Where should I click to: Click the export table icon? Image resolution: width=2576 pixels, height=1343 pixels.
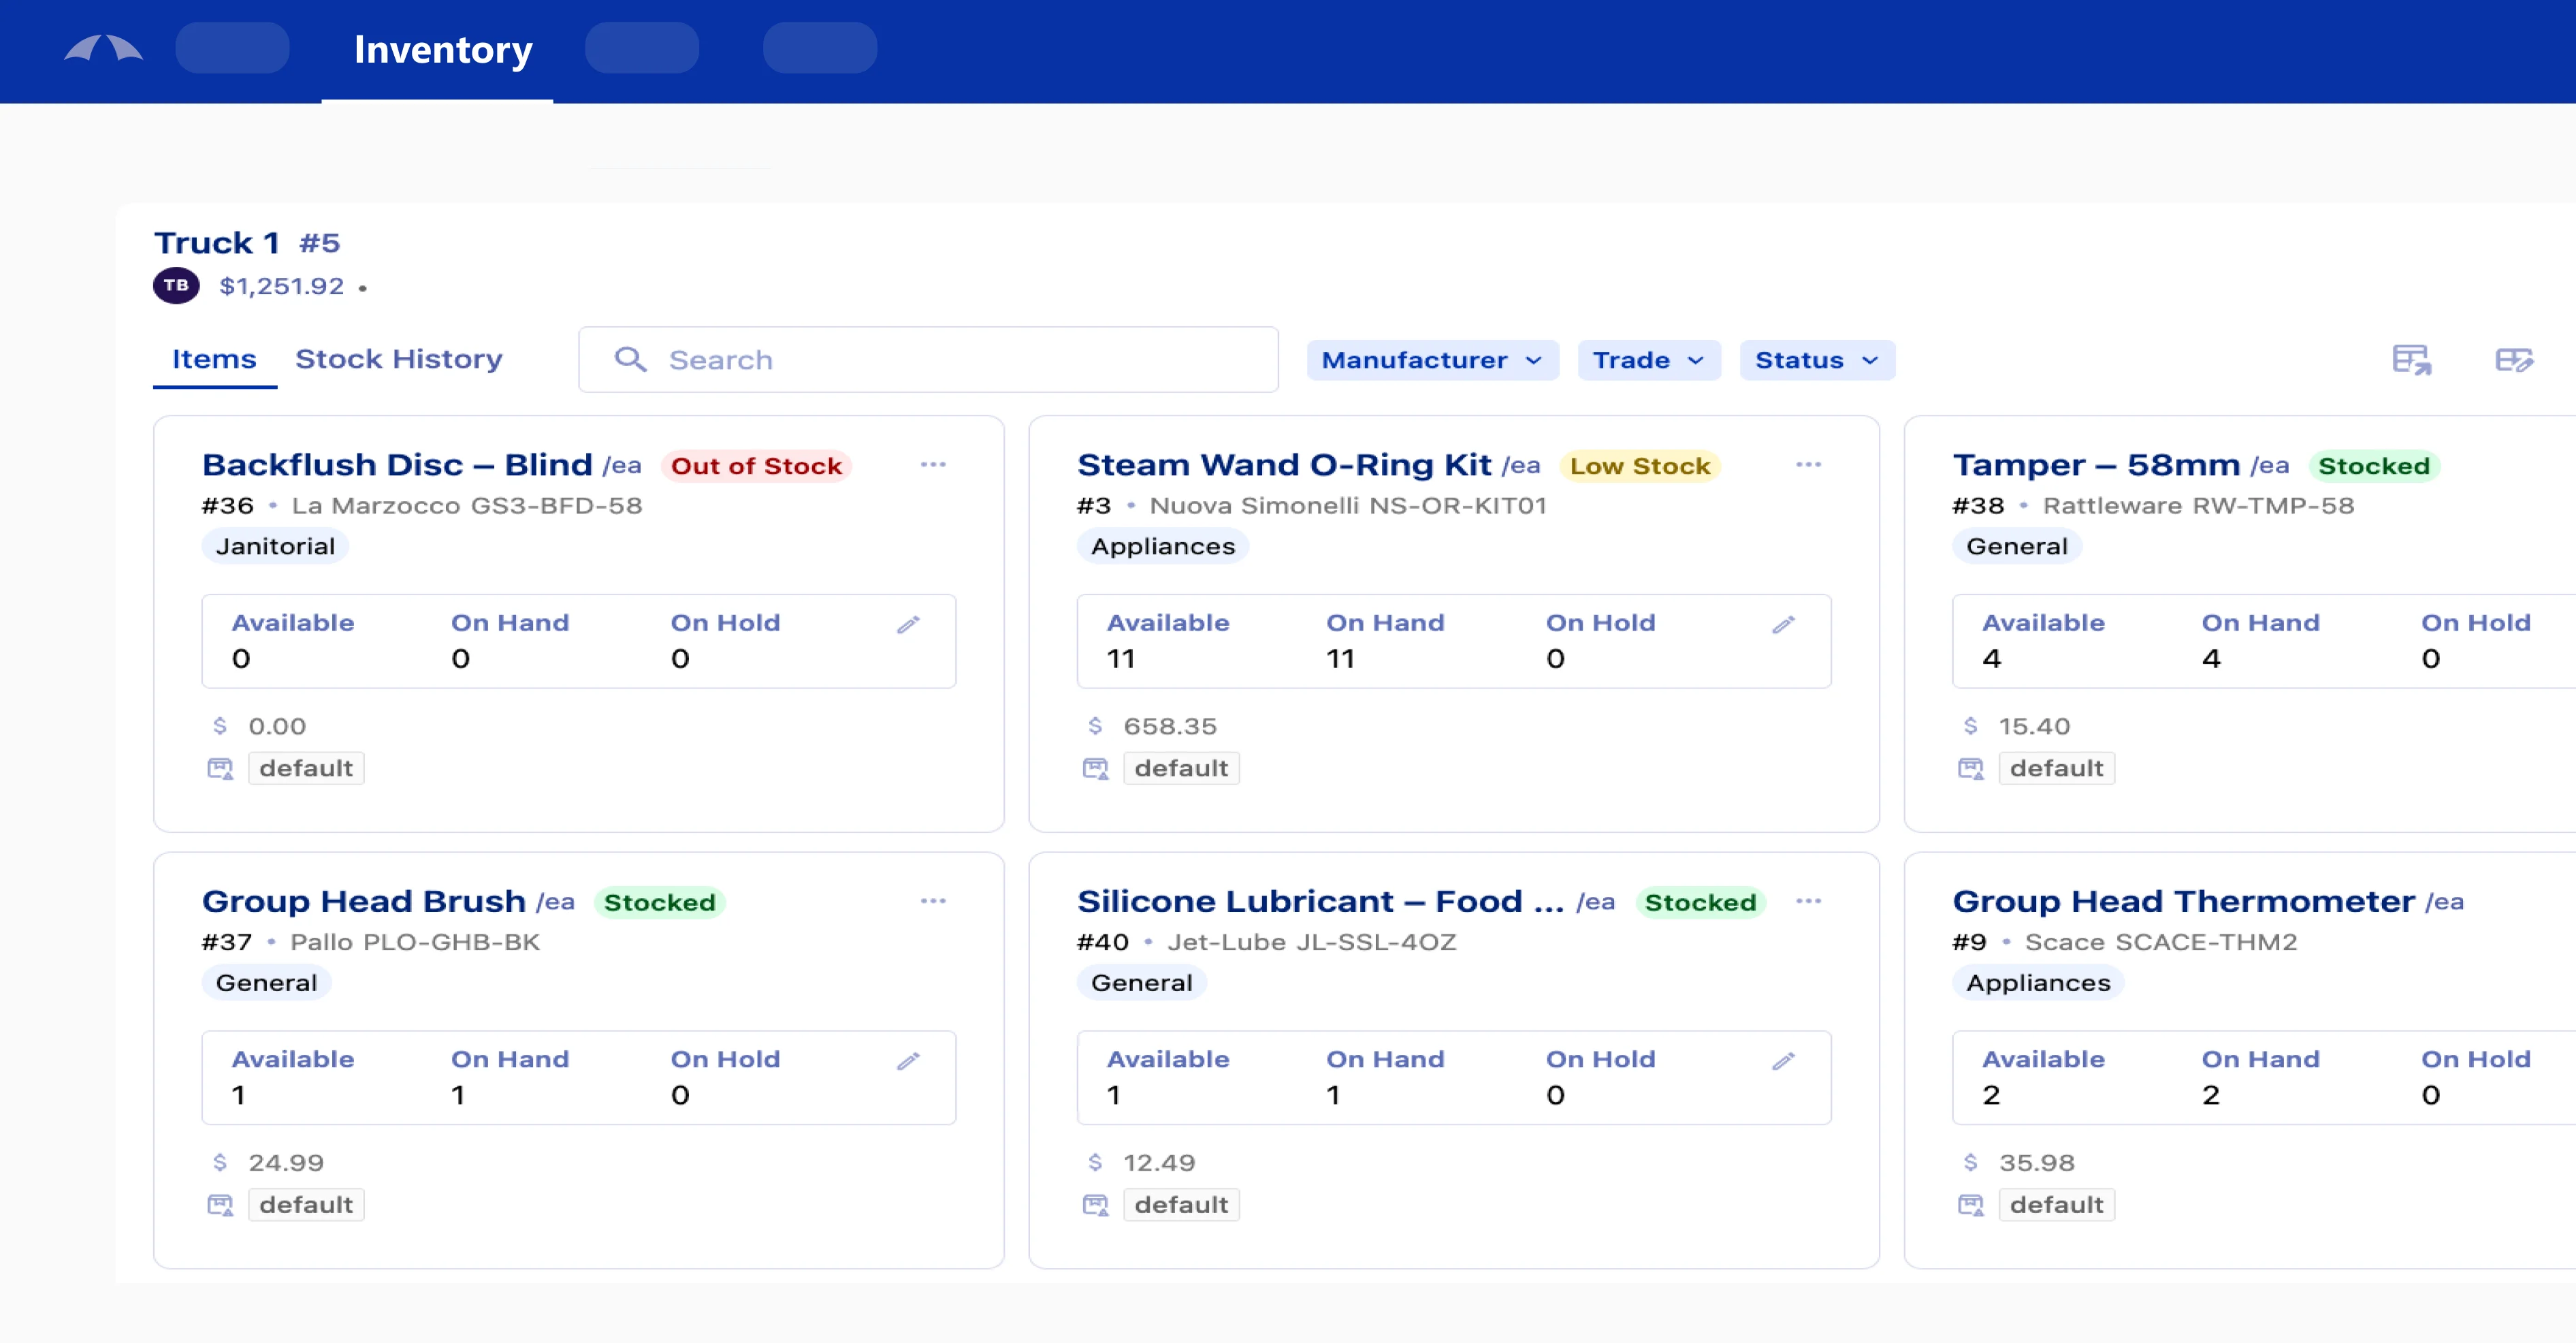click(x=2411, y=360)
